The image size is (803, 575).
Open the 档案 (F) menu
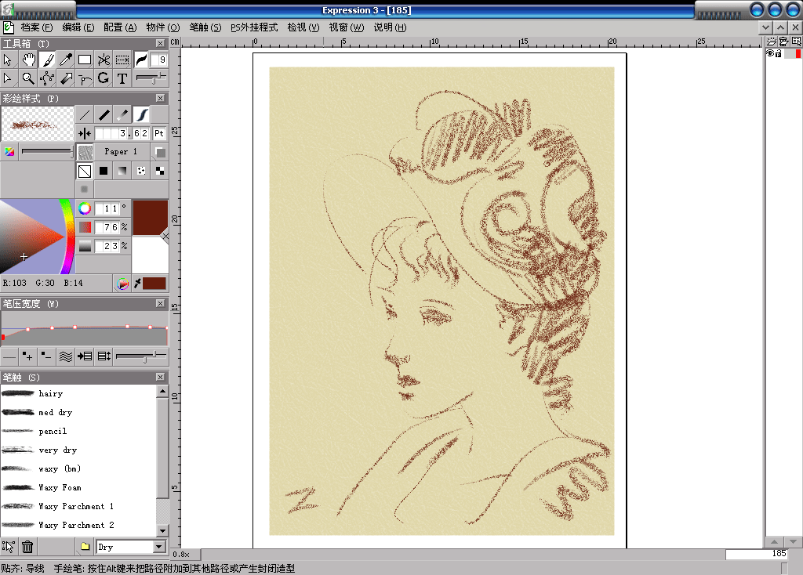[x=37, y=27]
